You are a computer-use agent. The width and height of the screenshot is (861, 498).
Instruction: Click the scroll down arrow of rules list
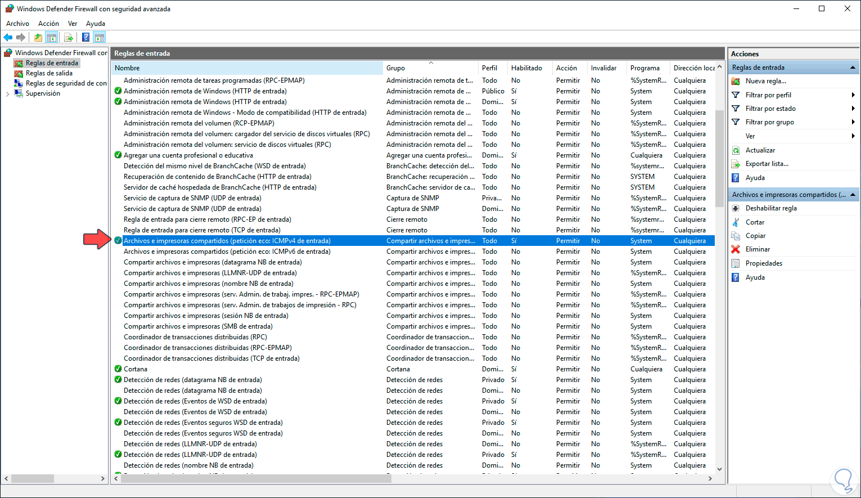point(719,469)
